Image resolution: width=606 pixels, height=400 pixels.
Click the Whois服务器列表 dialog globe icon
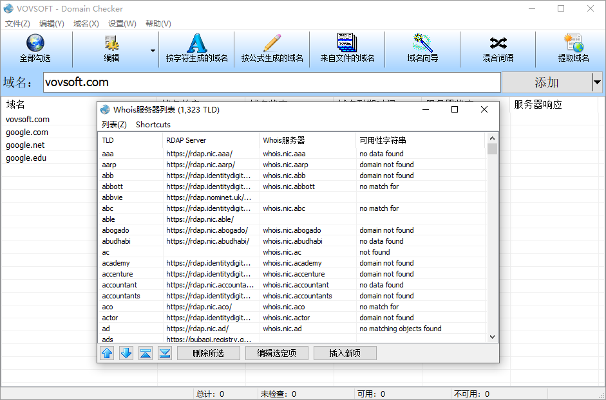click(105, 110)
